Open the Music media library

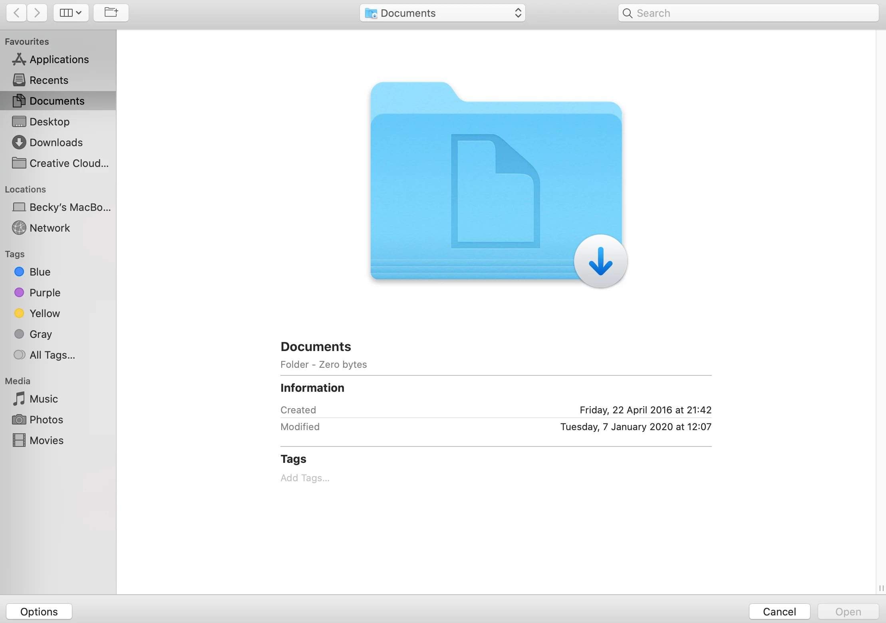44,399
